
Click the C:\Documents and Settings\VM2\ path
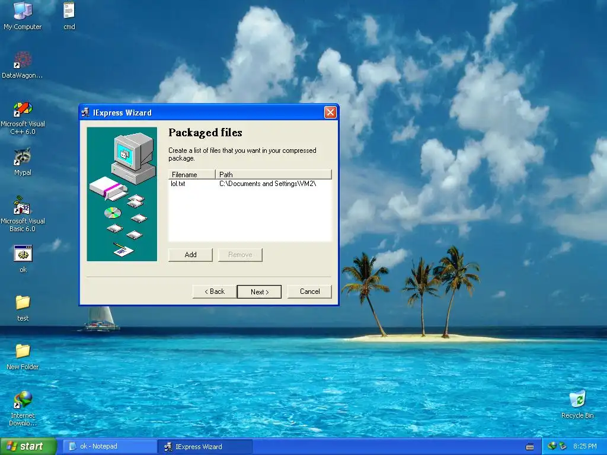pyautogui.click(x=268, y=184)
